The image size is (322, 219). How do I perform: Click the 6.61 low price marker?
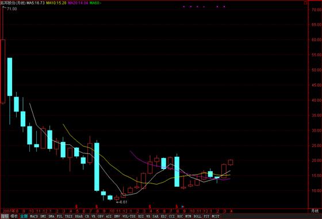pos(122,202)
